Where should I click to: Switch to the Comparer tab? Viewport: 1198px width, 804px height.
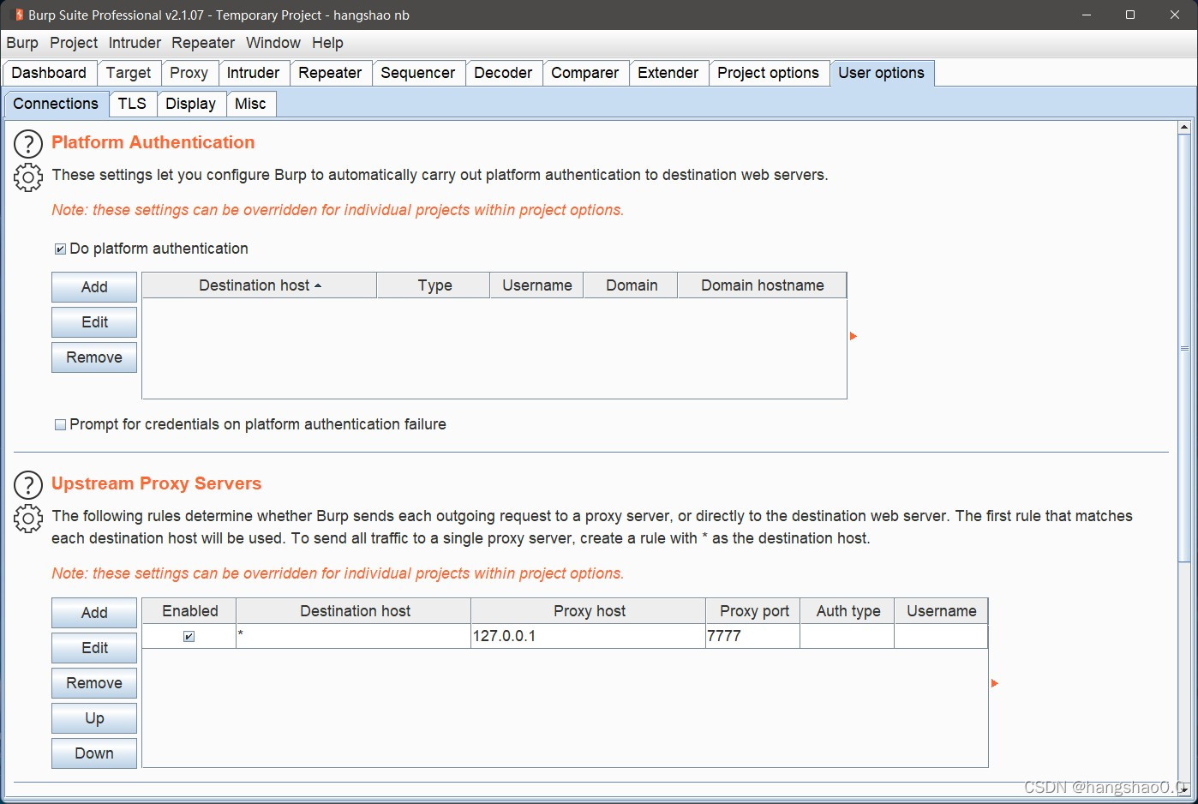[585, 73]
